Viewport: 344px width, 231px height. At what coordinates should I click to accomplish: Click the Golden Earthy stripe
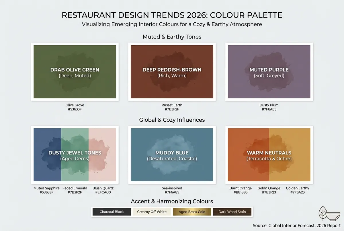click(x=297, y=155)
